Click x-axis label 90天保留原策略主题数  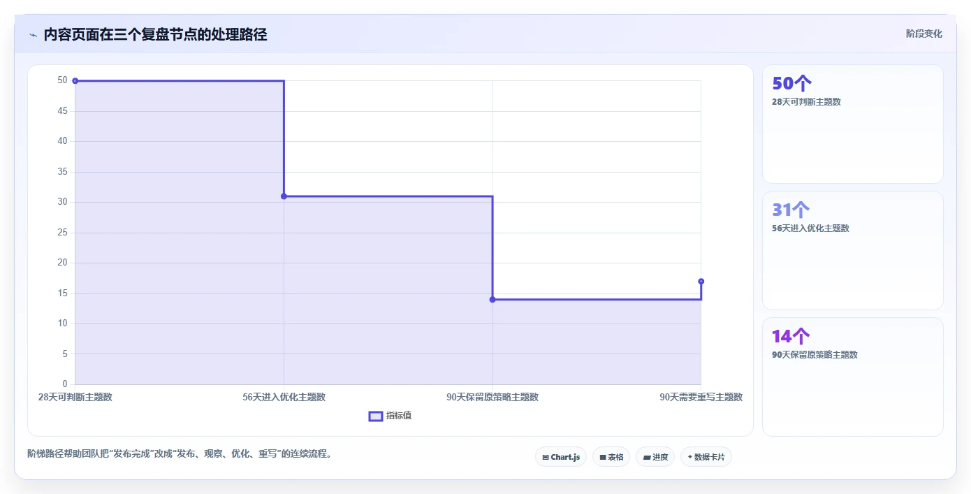tap(492, 397)
